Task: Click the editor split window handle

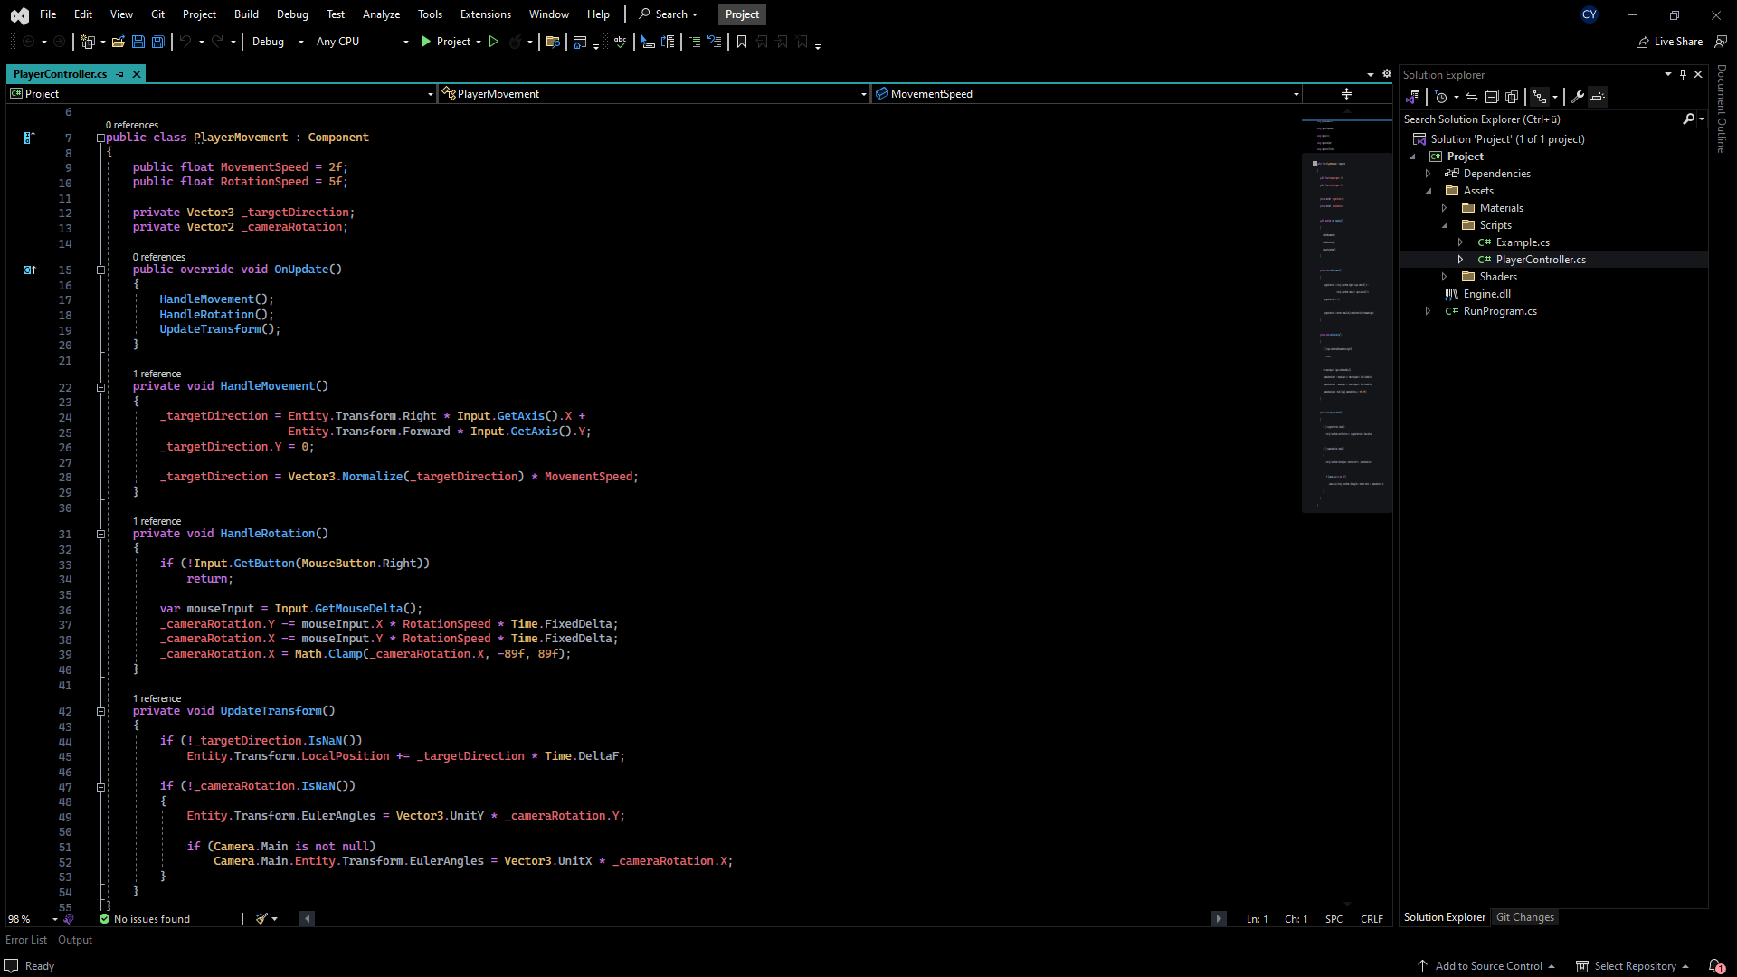Action: click(x=1346, y=94)
